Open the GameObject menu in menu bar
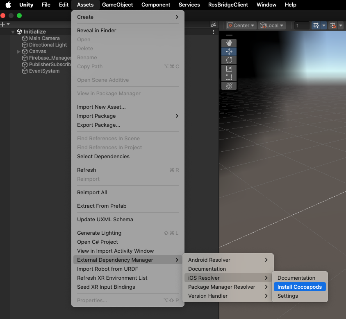 tap(117, 5)
